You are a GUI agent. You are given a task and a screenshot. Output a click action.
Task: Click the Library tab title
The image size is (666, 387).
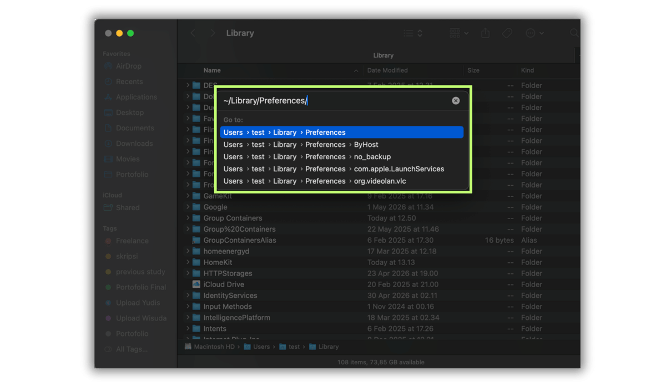[383, 55]
